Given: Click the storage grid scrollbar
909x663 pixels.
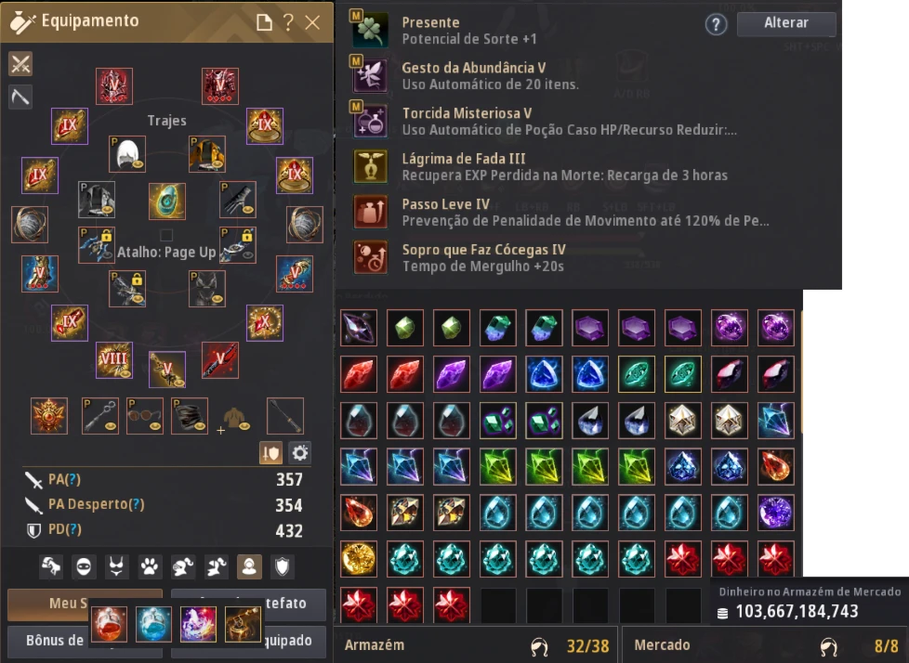Looking at the screenshot, I should 802,371.
